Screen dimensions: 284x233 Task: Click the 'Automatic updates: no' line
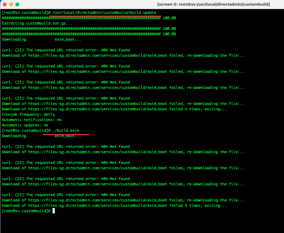[x=25, y=125]
